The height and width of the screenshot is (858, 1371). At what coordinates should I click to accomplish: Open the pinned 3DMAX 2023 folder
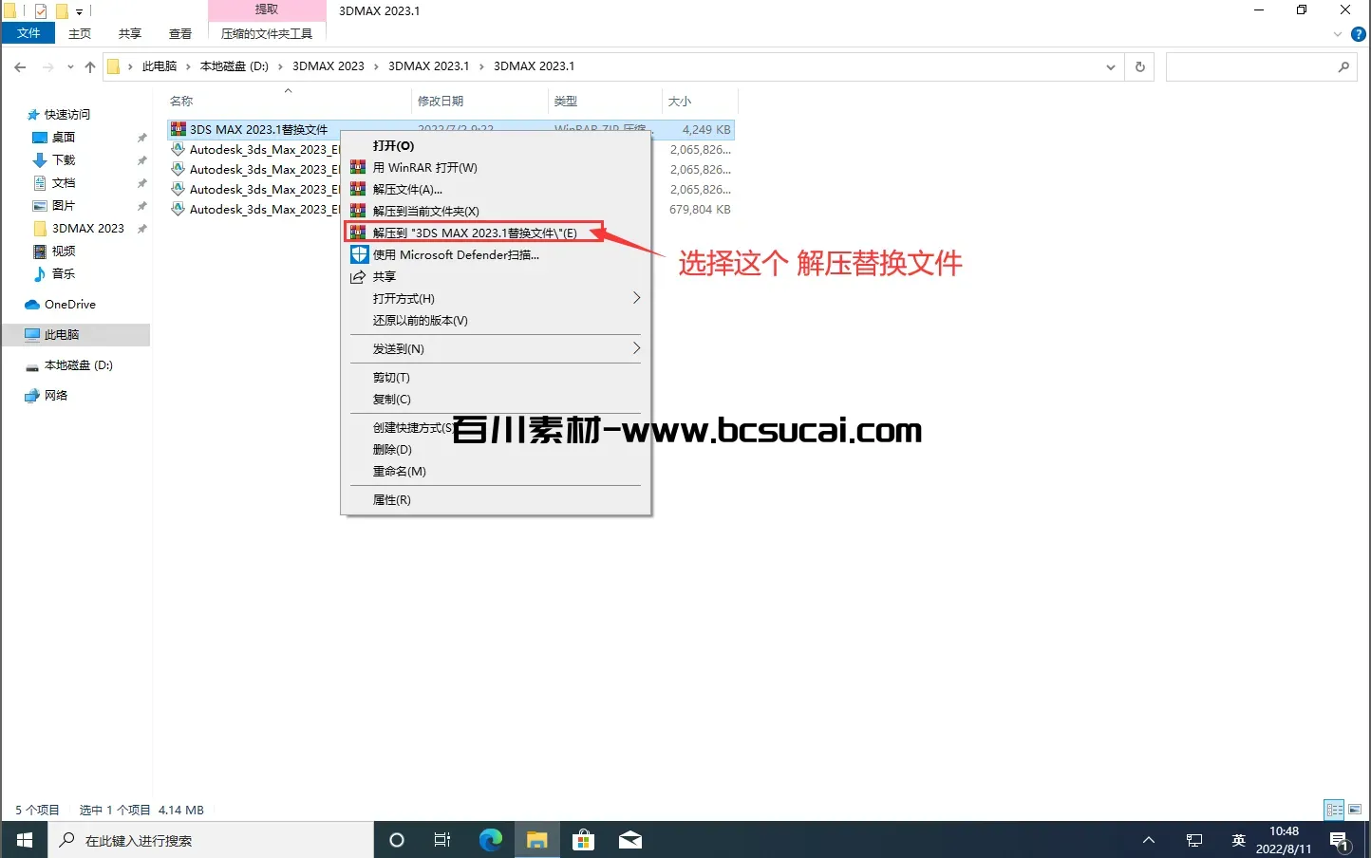[88, 229]
